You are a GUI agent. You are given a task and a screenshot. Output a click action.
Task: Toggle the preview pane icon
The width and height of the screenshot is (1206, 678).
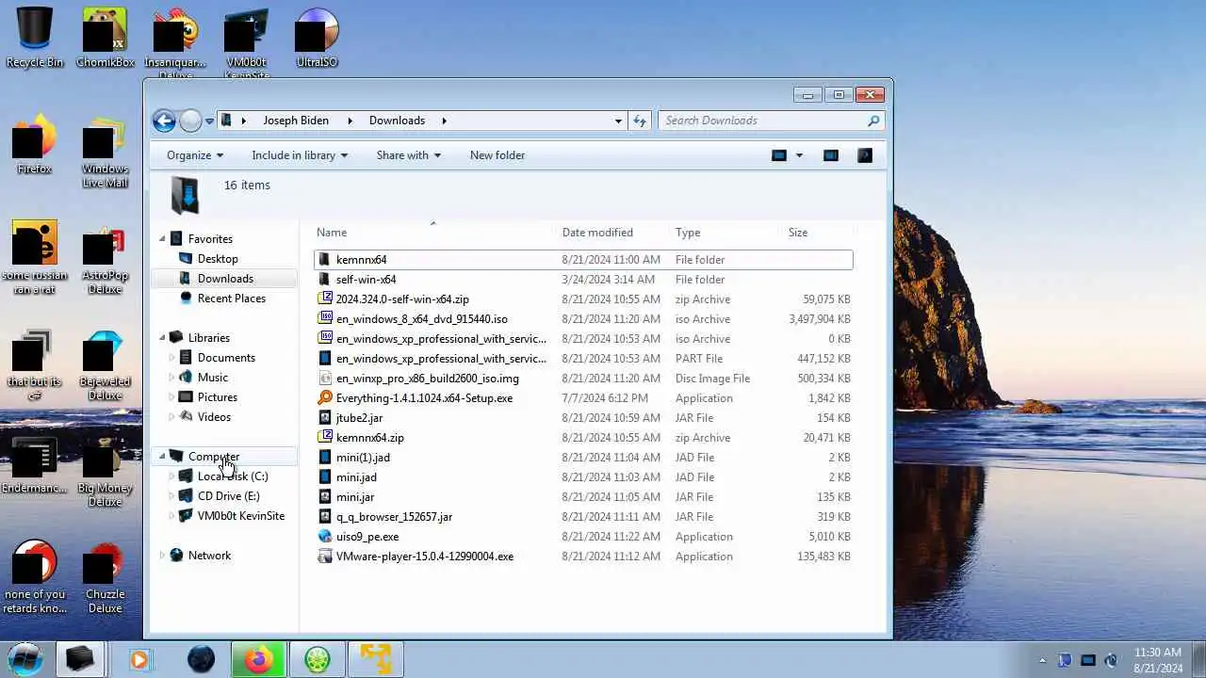pos(830,155)
